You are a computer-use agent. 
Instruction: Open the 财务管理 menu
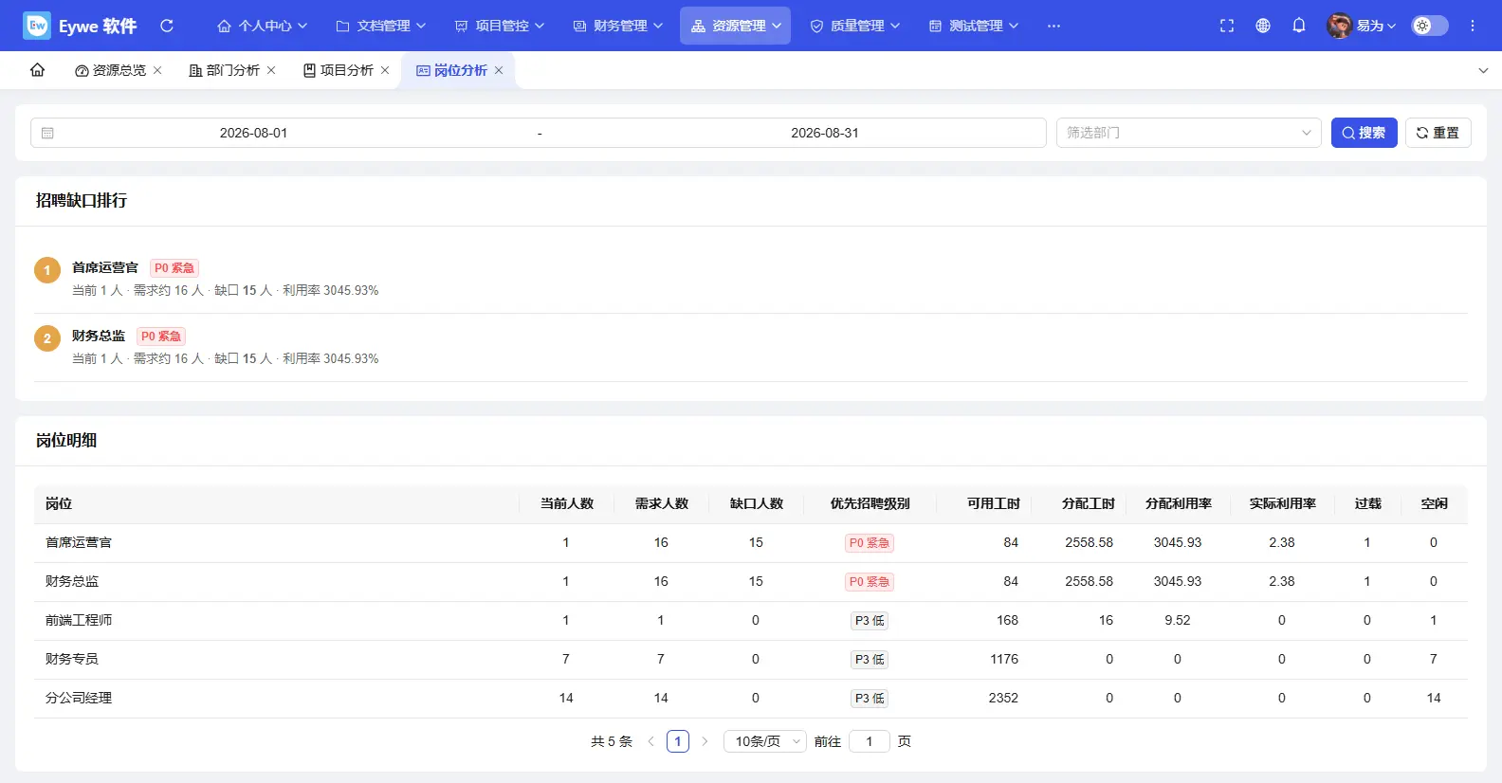(x=618, y=26)
